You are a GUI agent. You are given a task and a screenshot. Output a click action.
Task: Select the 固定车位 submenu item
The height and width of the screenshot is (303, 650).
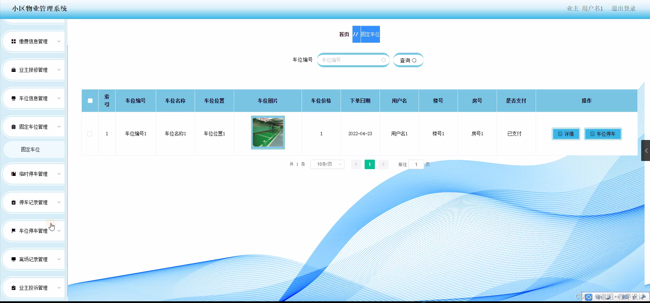pos(34,149)
